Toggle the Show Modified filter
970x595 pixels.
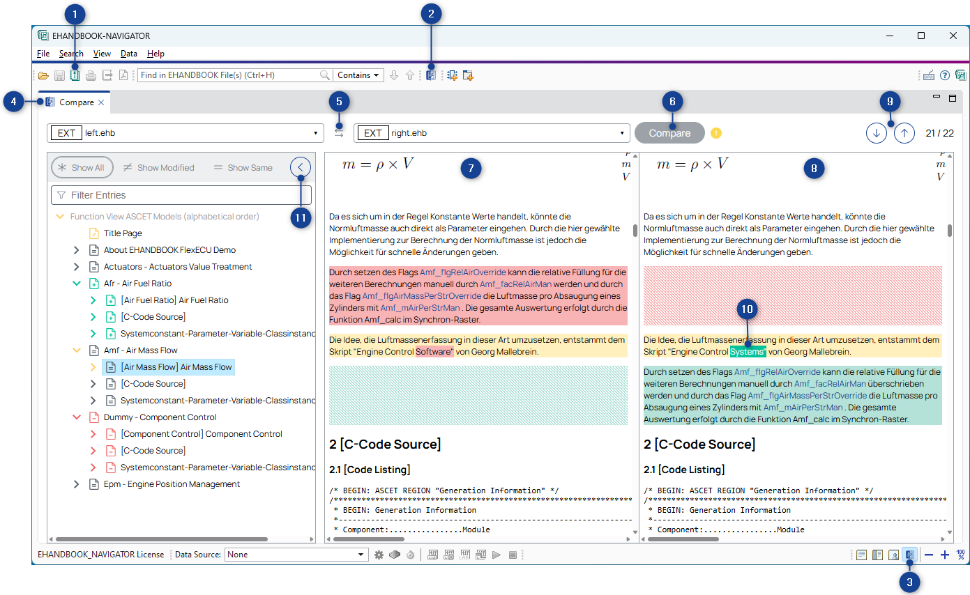tap(158, 168)
